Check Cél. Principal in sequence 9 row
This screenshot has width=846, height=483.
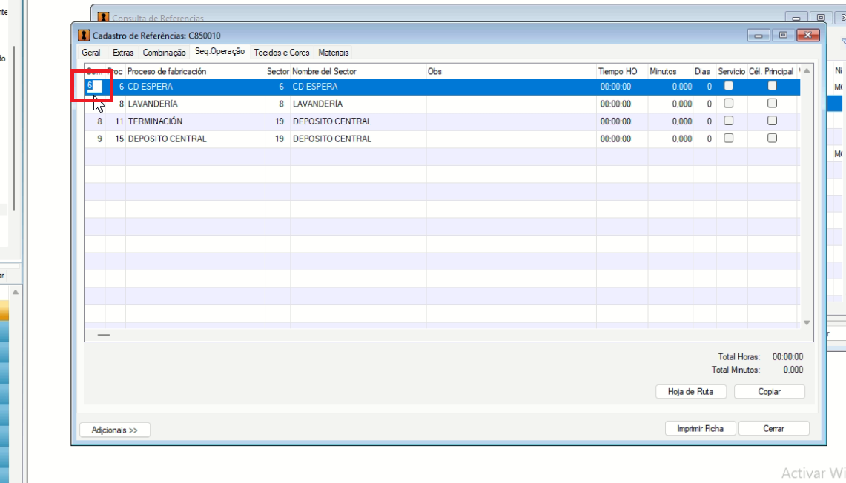[x=772, y=138]
